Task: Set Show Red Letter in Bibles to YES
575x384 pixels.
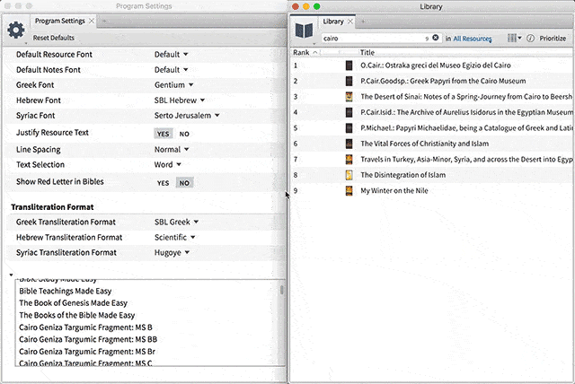Action: (163, 183)
